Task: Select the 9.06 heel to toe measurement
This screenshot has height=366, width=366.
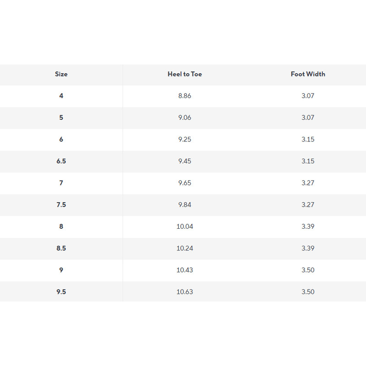Action: (184, 118)
